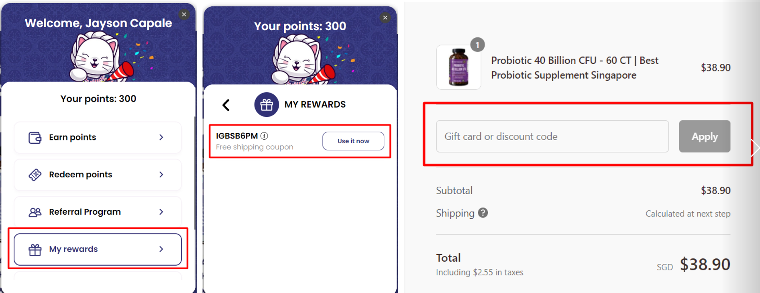Select the Earn points wallet icon
Viewport: 760px width, 293px height.
(x=35, y=137)
